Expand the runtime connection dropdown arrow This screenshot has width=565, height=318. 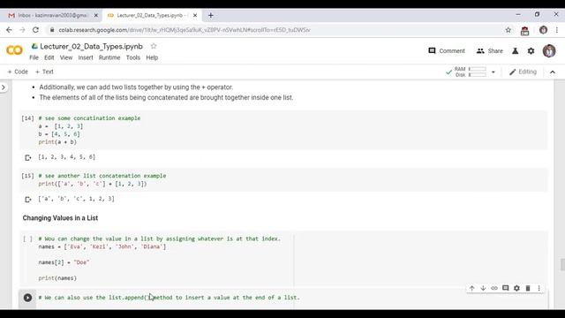[493, 72]
